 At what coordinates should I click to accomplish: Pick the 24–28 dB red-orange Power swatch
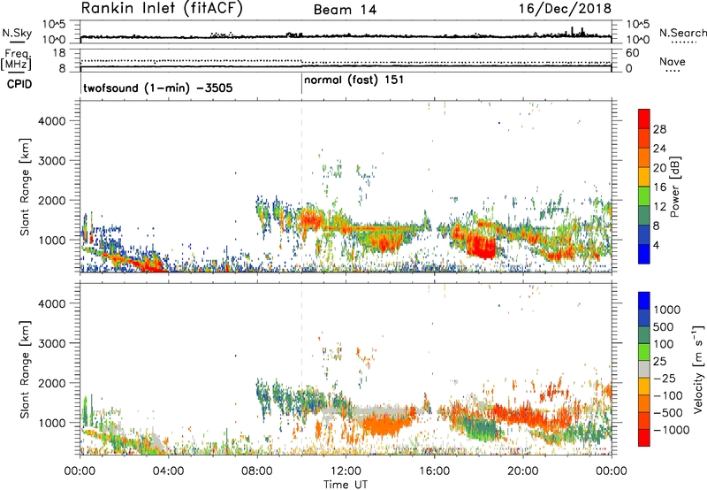(x=644, y=138)
